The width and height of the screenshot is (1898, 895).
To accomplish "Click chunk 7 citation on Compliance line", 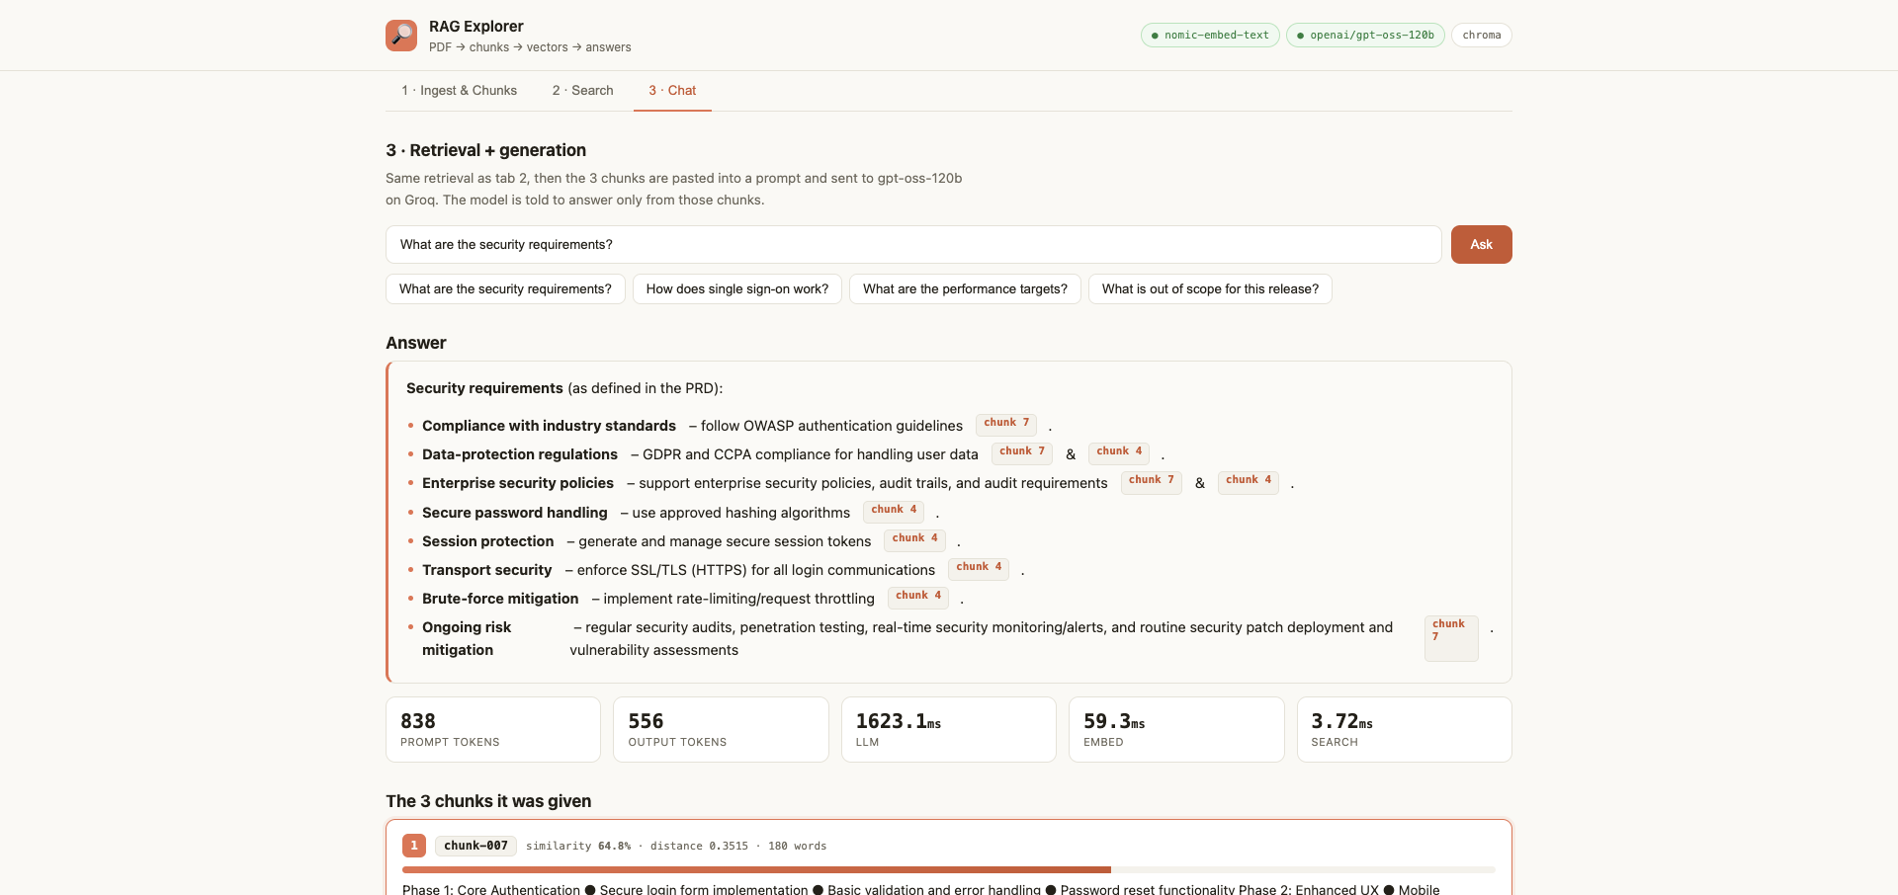I will (x=1006, y=424).
